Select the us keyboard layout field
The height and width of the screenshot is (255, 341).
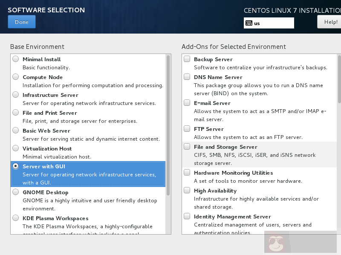coord(273,23)
